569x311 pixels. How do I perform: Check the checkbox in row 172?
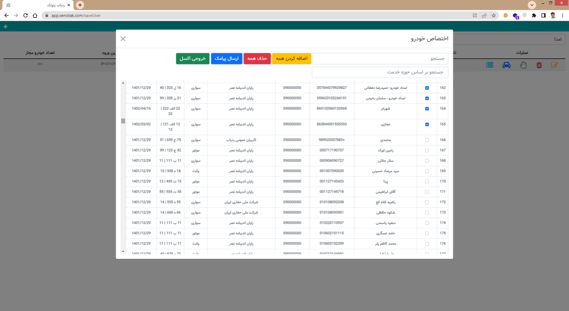click(427, 202)
